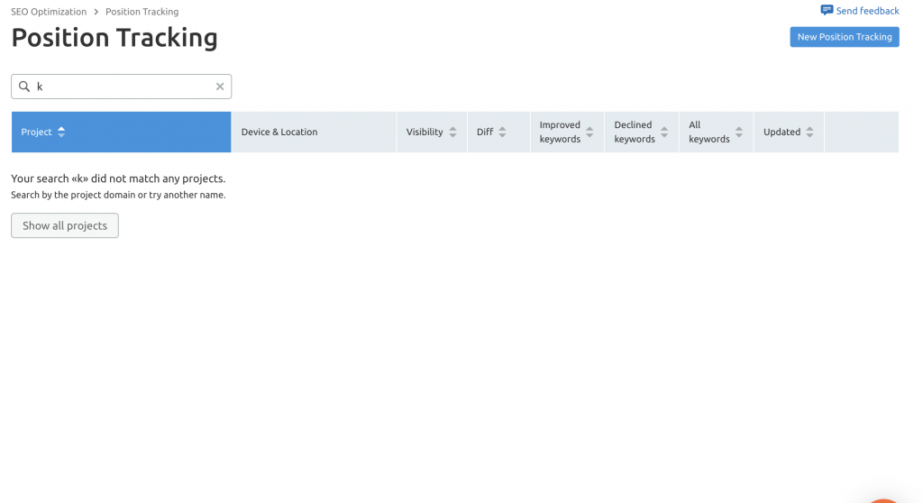This screenshot has width=923, height=503.
Task: Focus the project search input field
Action: point(122,87)
